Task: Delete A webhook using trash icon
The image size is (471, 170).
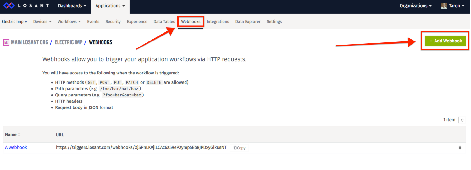Action: (460, 147)
